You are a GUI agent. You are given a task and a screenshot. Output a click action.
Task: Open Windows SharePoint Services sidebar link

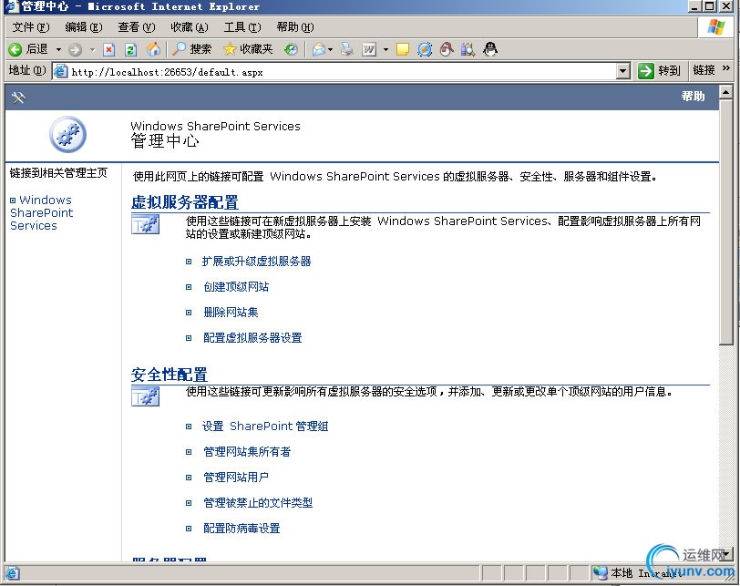42,212
